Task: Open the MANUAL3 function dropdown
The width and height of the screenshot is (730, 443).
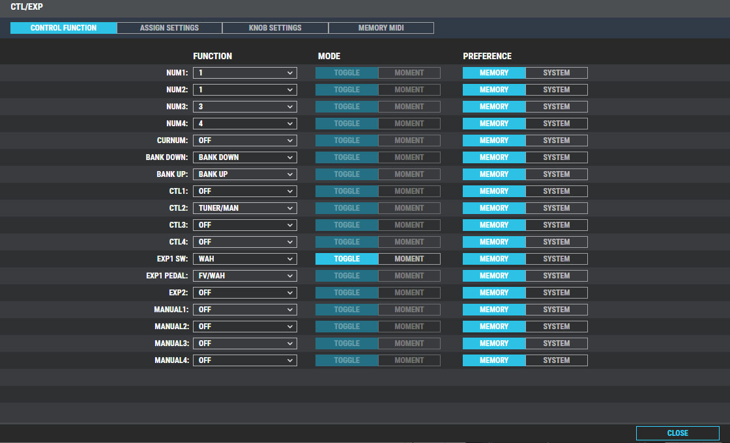Action: (x=245, y=343)
